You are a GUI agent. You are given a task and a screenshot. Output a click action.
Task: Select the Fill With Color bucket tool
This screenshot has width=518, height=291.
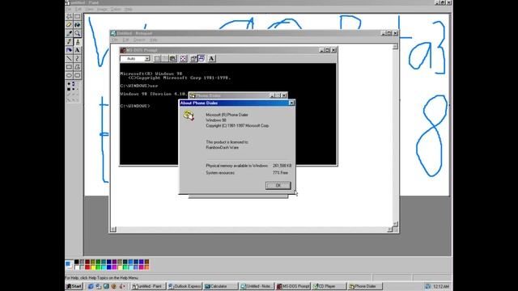[x=78, y=25]
